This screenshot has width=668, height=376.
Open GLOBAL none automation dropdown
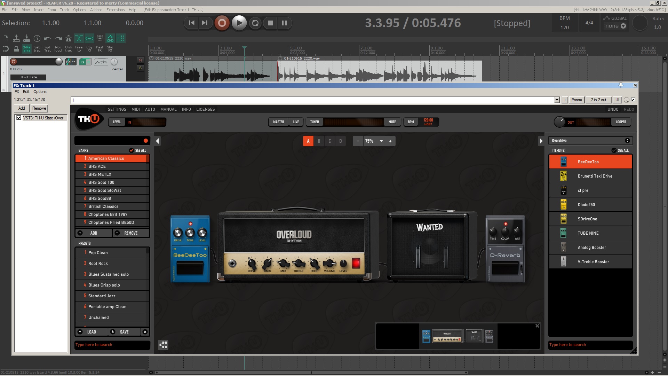tap(615, 26)
